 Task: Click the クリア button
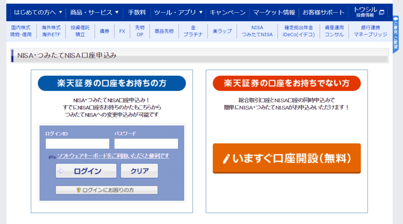(x=139, y=171)
